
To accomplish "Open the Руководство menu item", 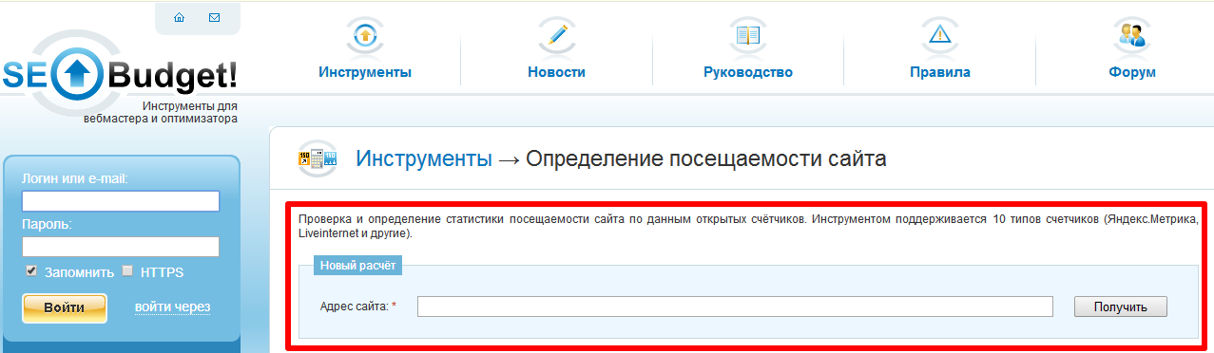I will [x=748, y=72].
